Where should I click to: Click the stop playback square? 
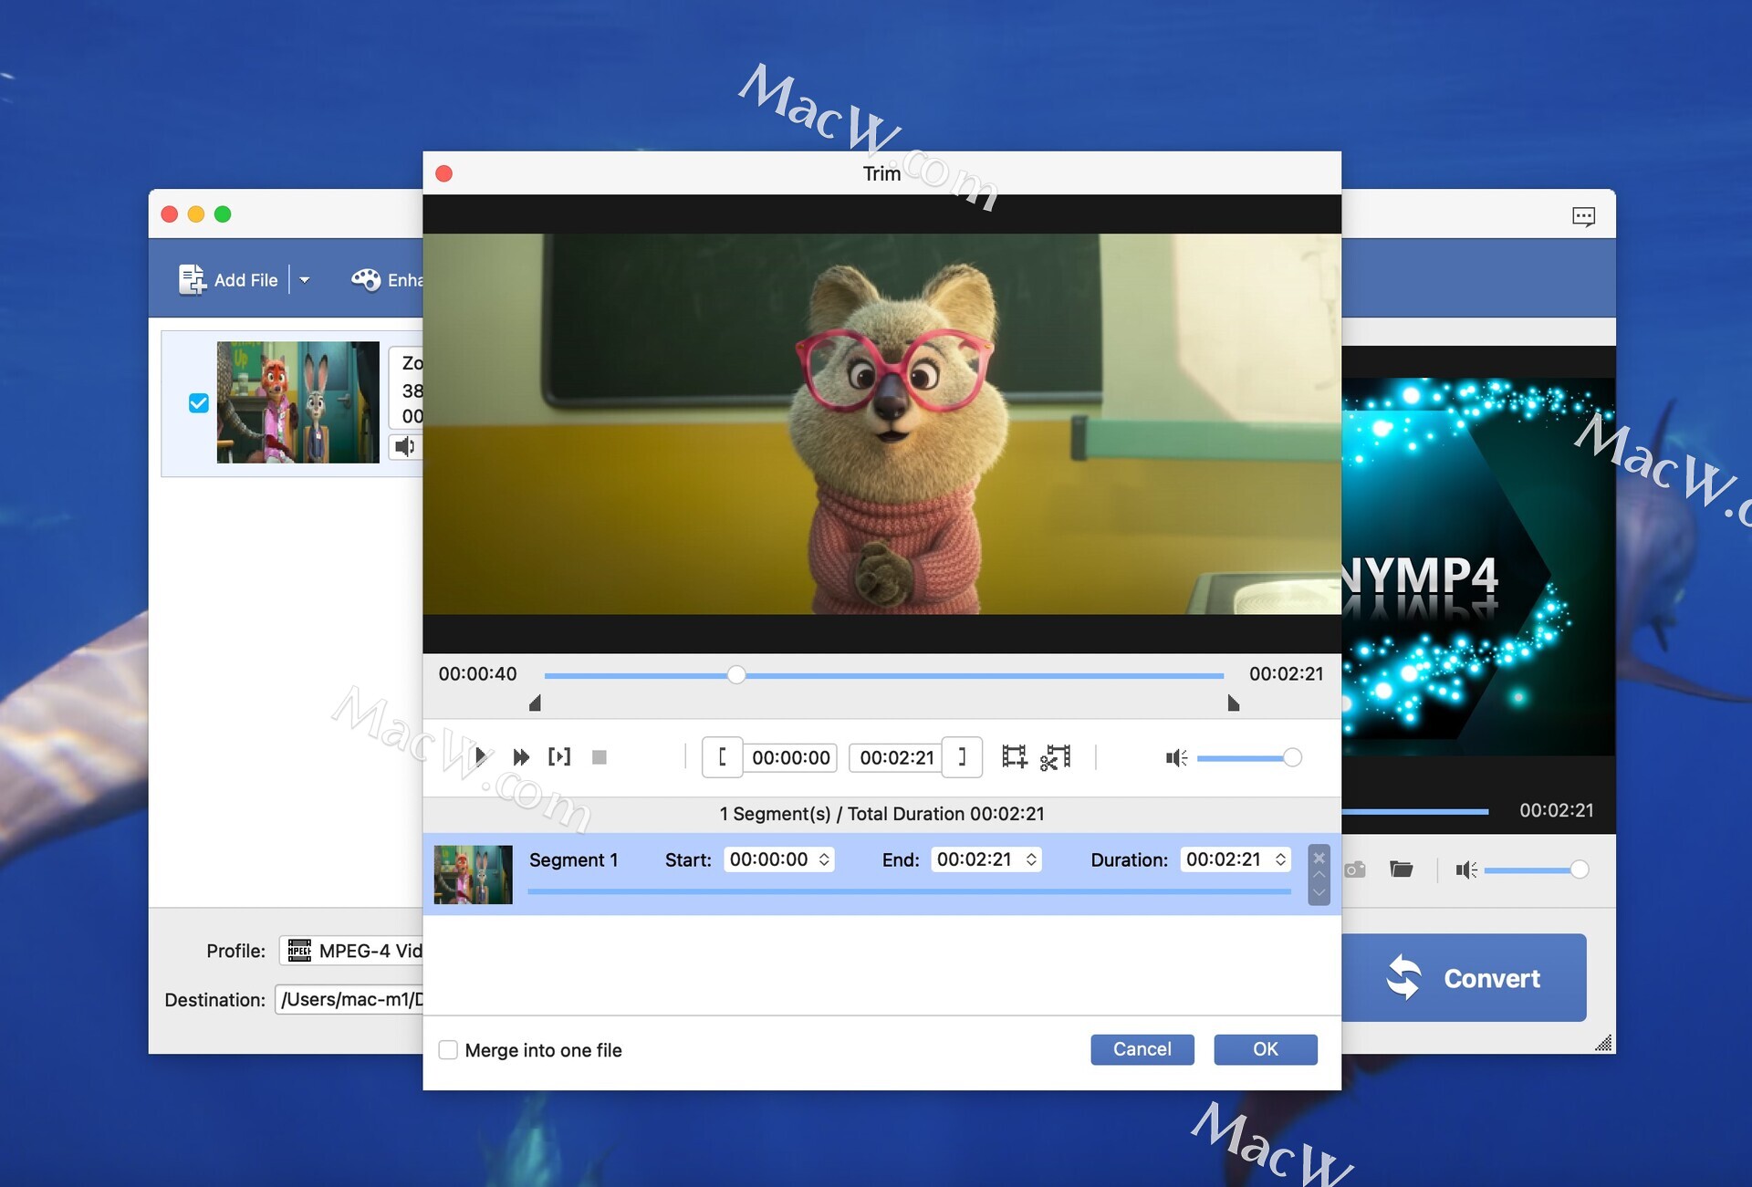pos(600,757)
